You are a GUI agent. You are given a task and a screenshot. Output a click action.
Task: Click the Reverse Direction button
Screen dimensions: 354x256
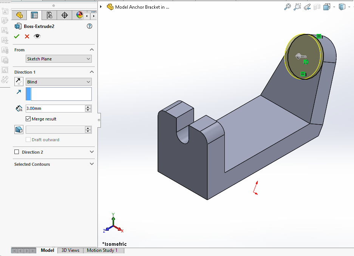point(19,82)
